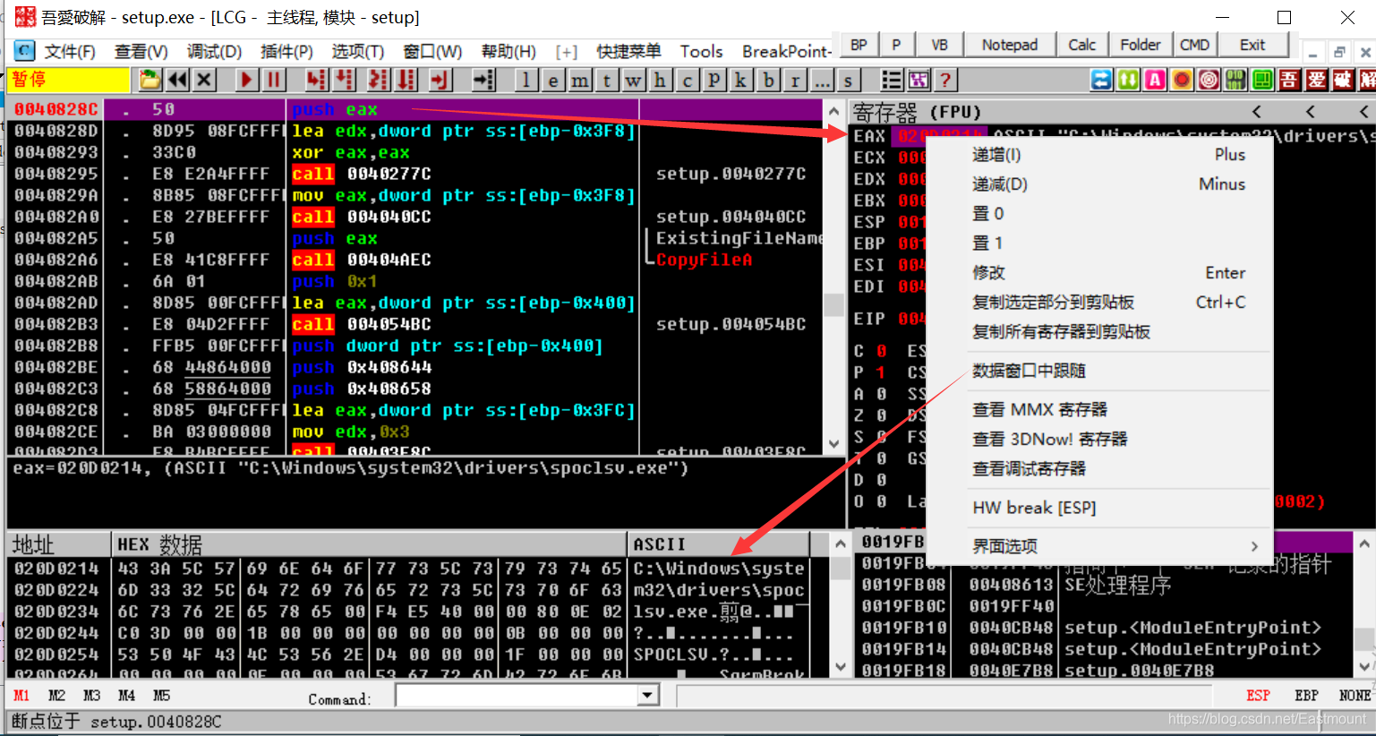Open Handles window with 'h' button
Image resolution: width=1376 pixels, height=736 pixels.
[x=660, y=80]
